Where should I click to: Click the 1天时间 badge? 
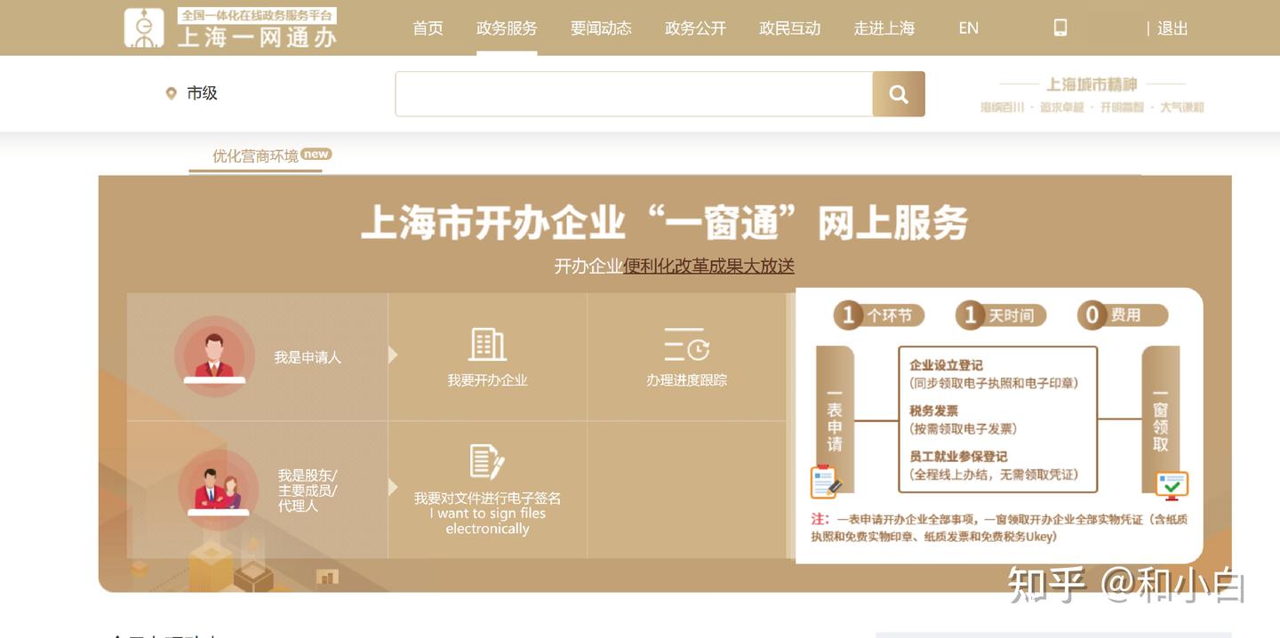[x=1001, y=315]
